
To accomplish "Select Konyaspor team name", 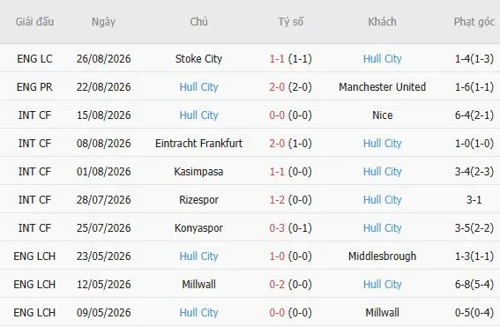I will 198,228.
